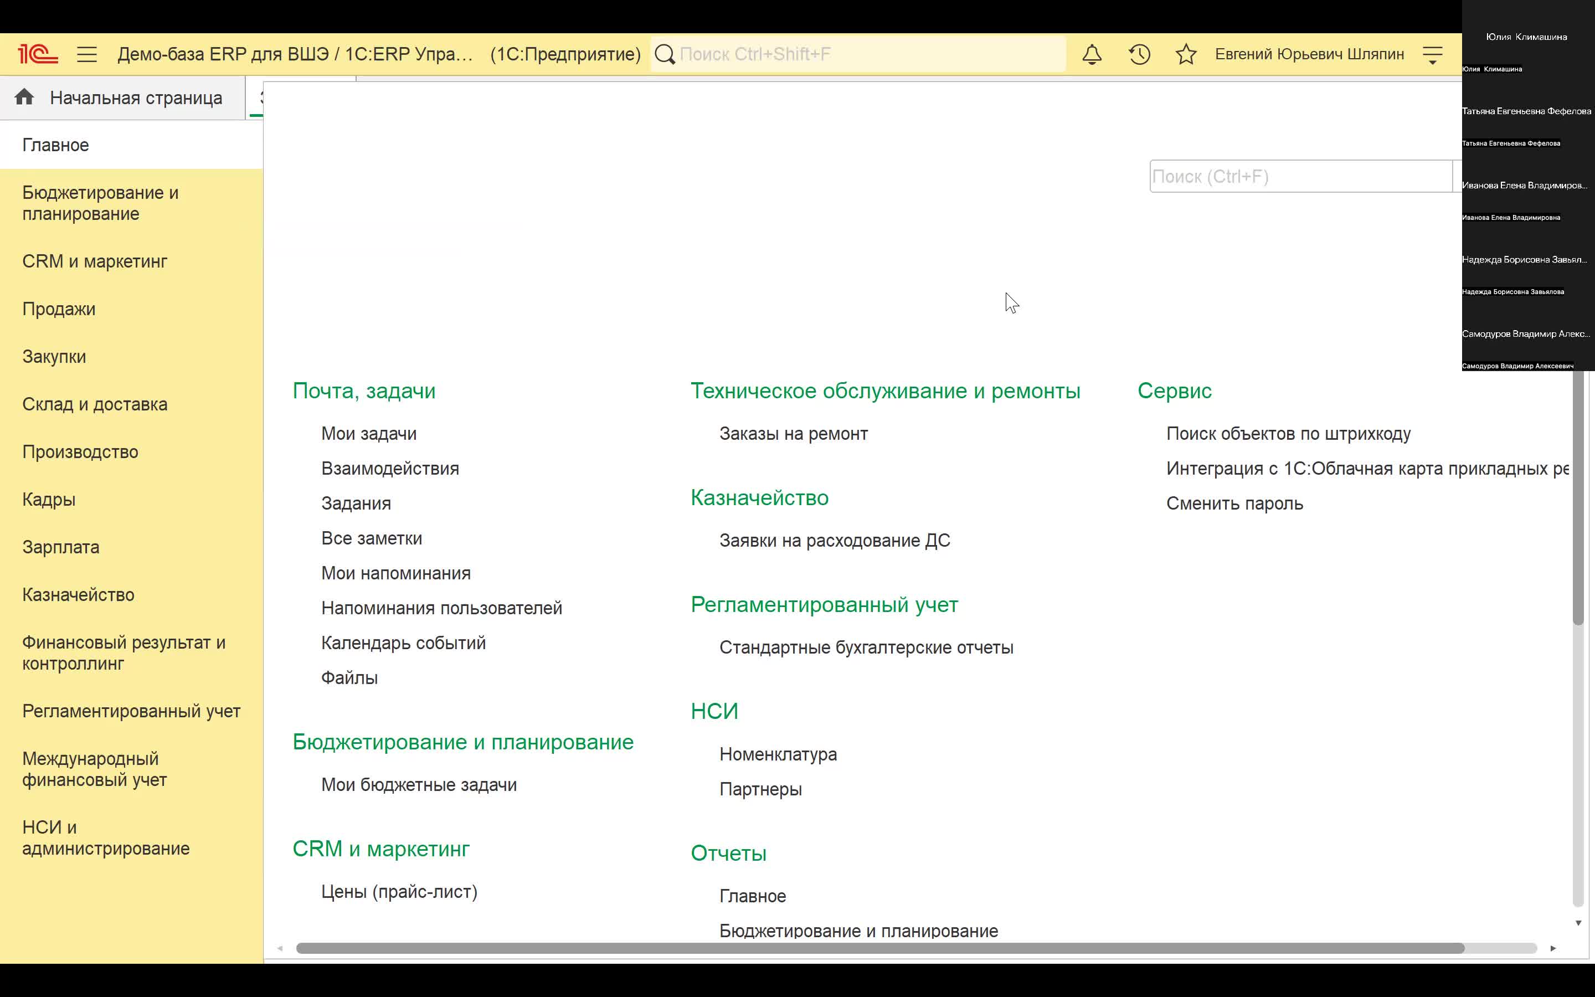This screenshot has height=997, width=1595.
Task: Open Стандартные бухгалтерские отчеты link
Action: pos(867,647)
